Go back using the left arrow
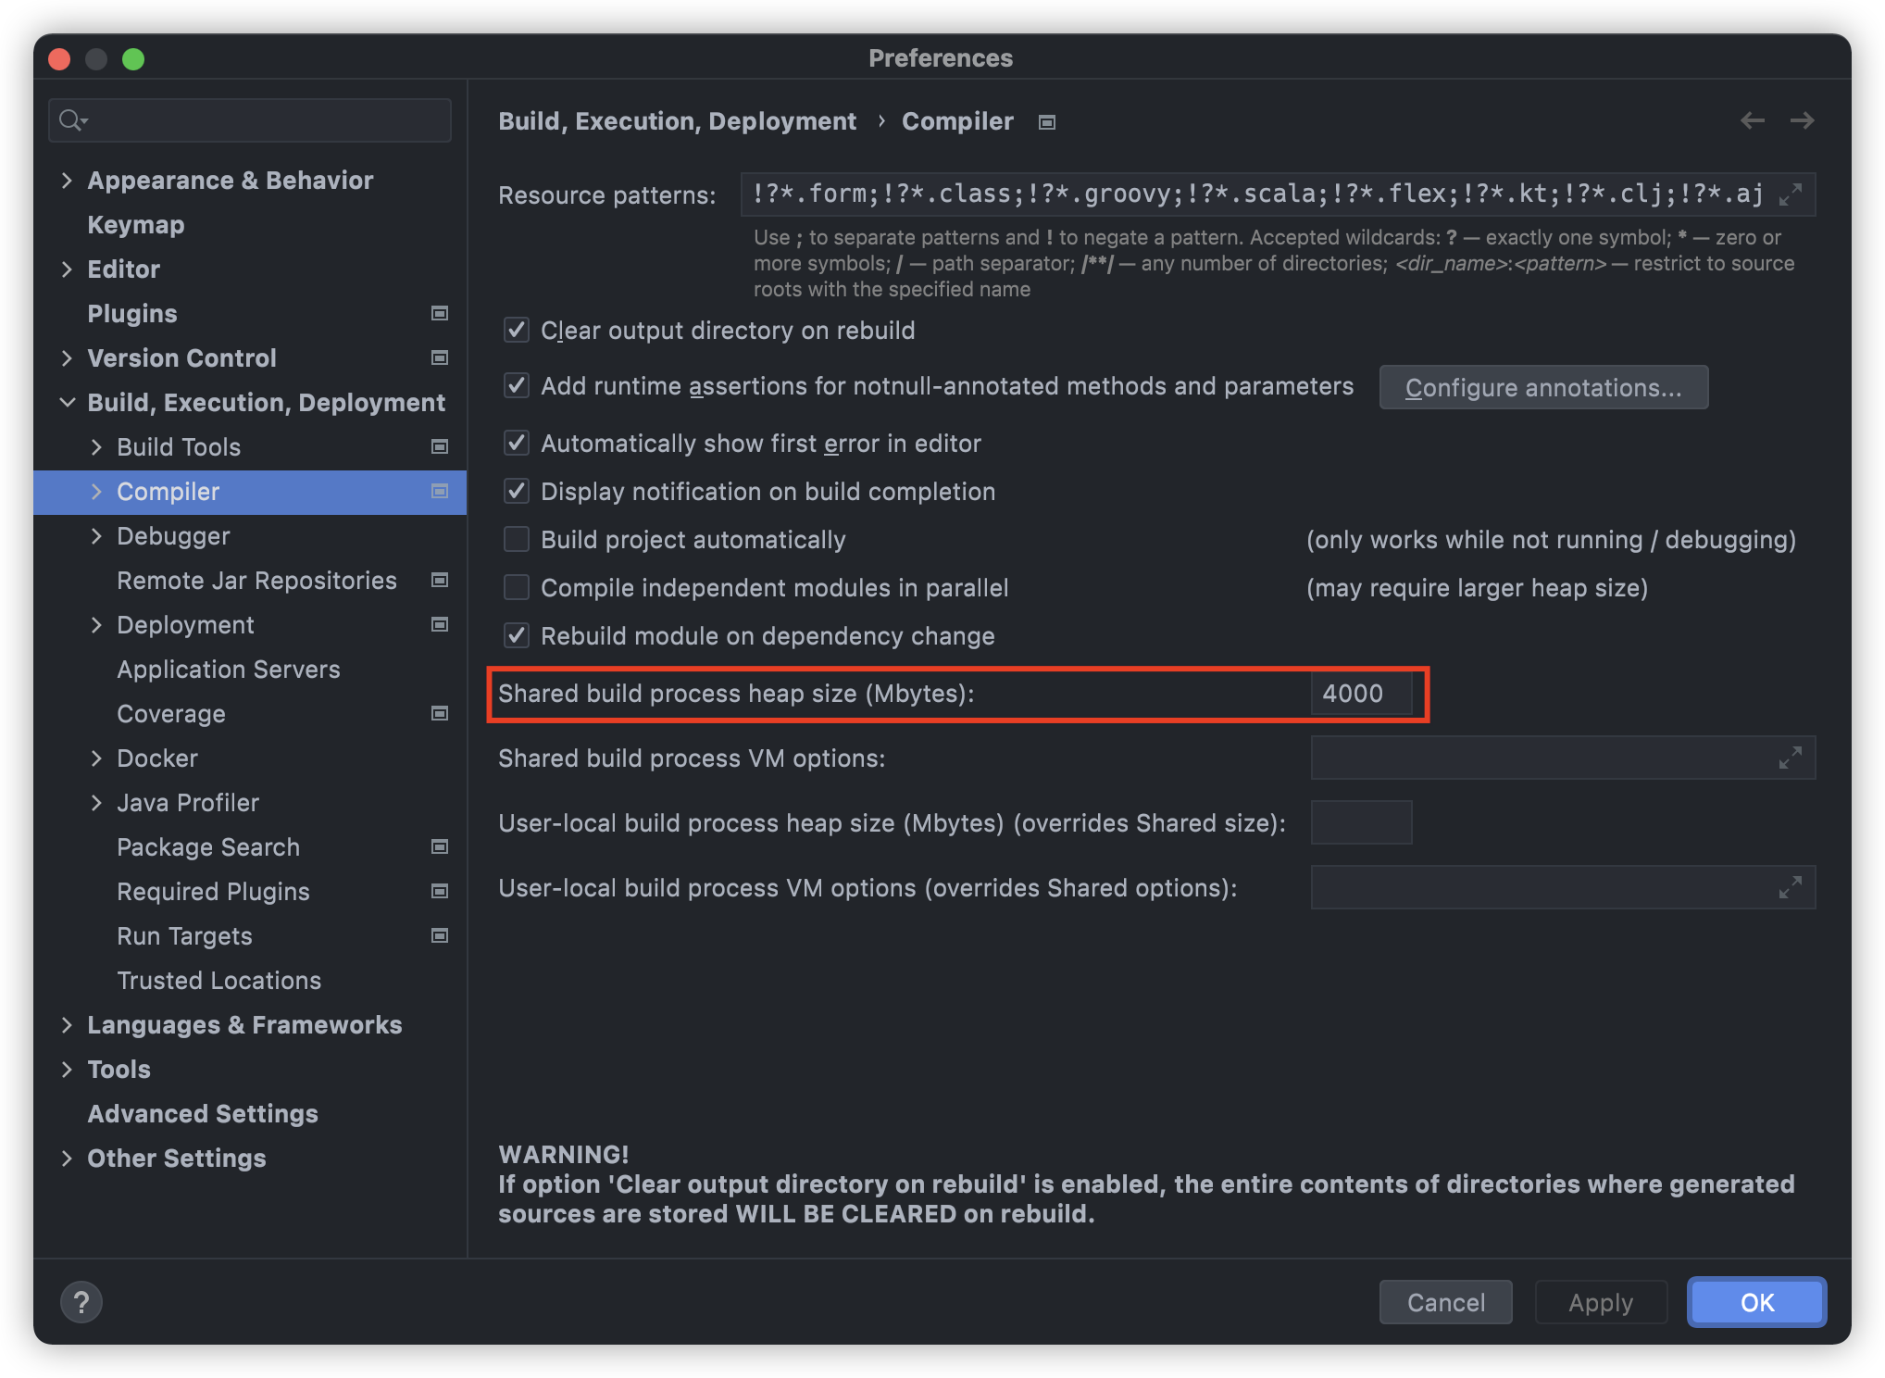This screenshot has height=1378, width=1885. 1752,120
